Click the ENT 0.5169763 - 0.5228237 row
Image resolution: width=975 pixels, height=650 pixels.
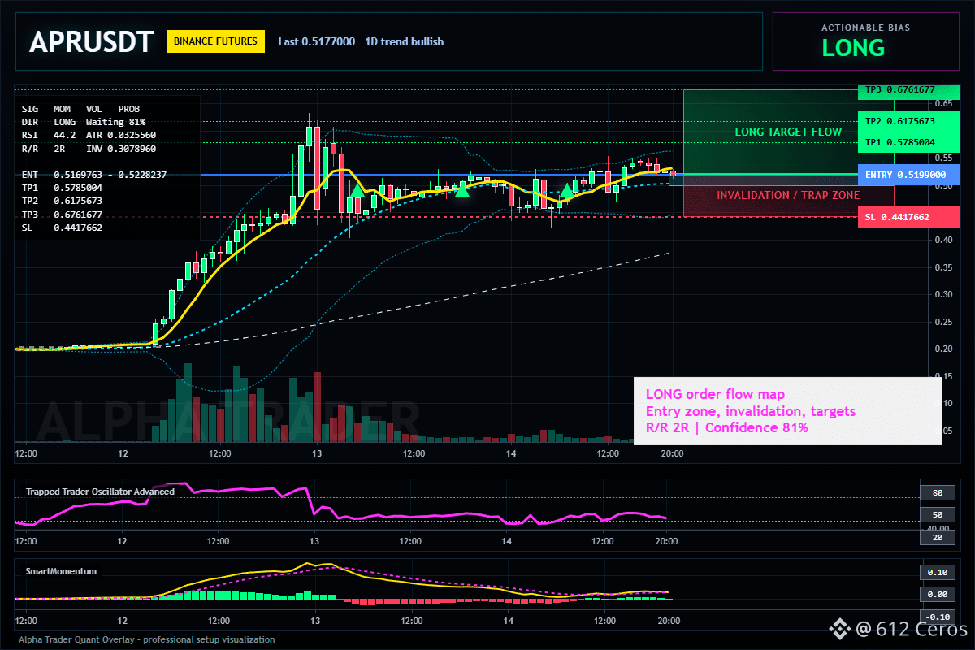pos(94,175)
